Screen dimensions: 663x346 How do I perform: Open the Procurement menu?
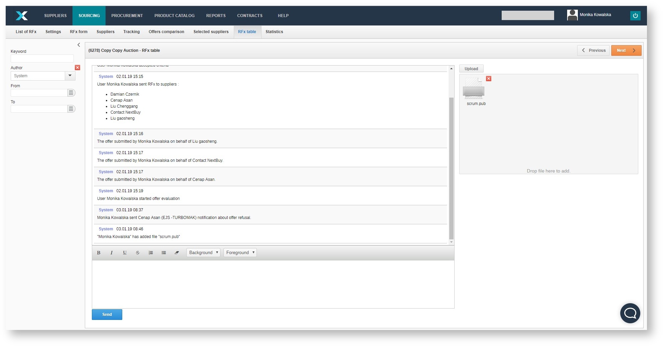127,16
